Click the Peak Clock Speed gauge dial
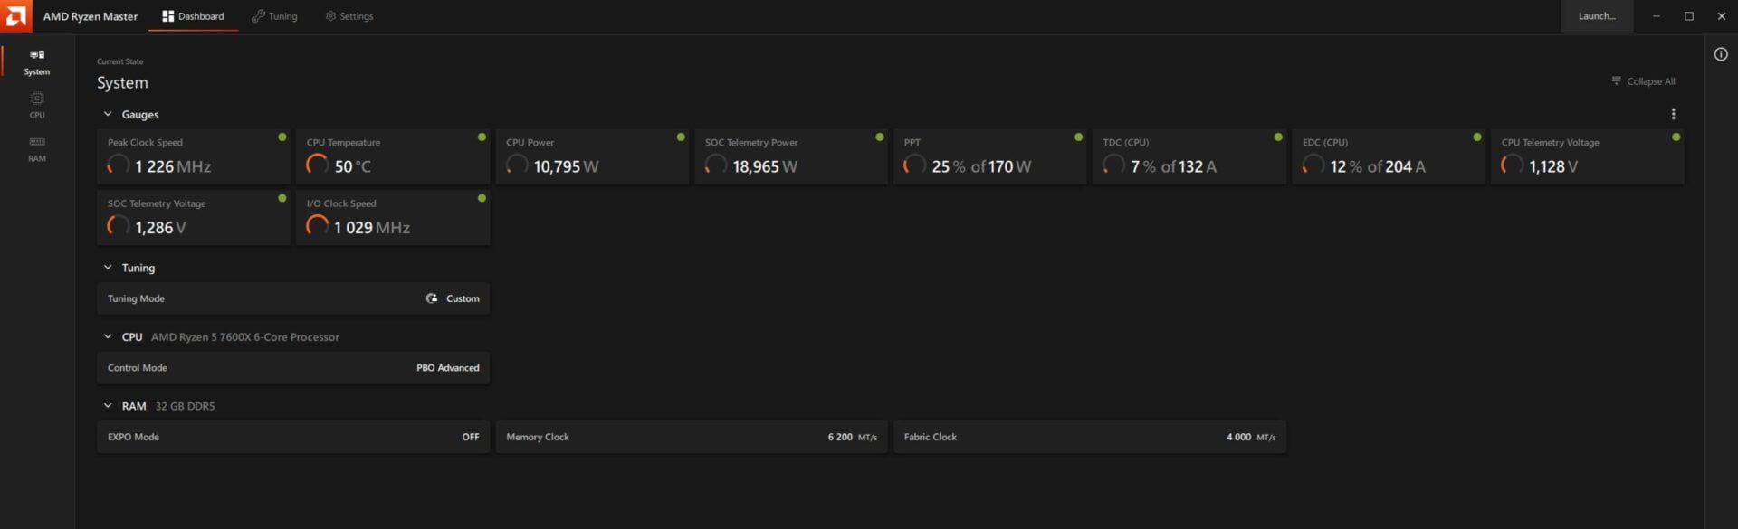This screenshot has width=1738, height=529. pos(119,165)
